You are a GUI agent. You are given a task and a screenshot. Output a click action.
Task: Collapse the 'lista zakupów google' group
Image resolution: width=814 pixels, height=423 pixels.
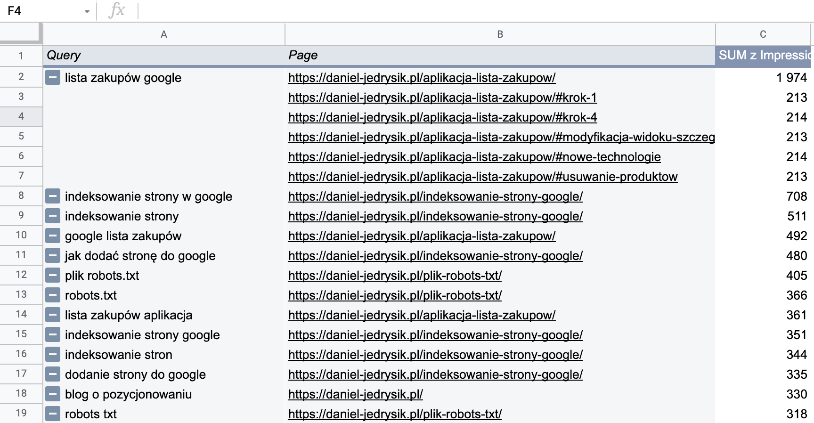tap(53, 77)
